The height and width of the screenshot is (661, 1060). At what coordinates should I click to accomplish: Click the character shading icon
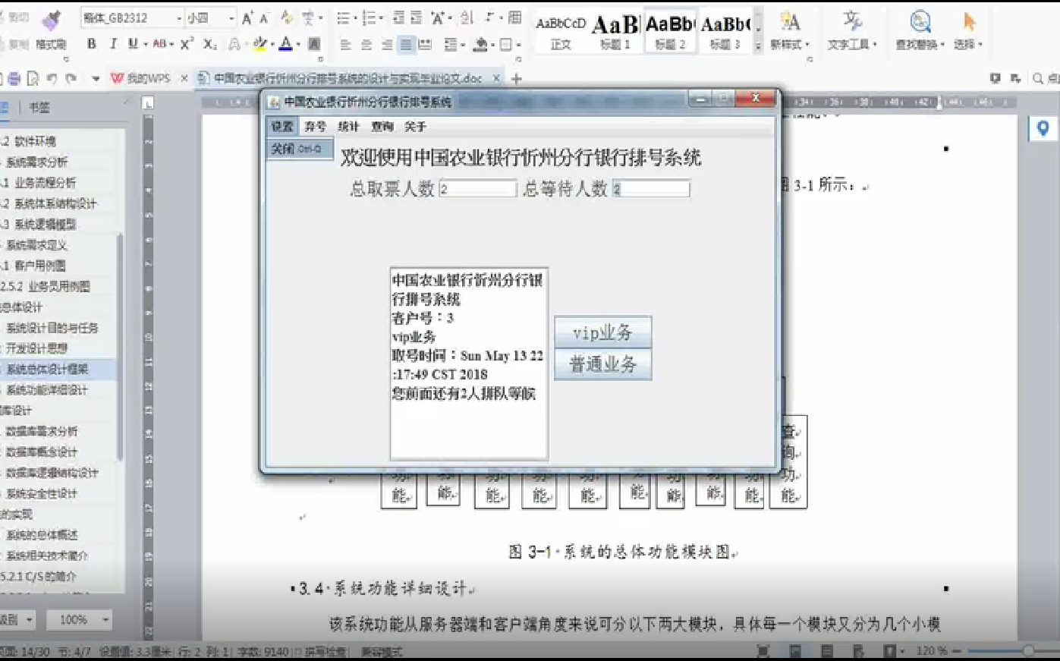pos(313,44)
